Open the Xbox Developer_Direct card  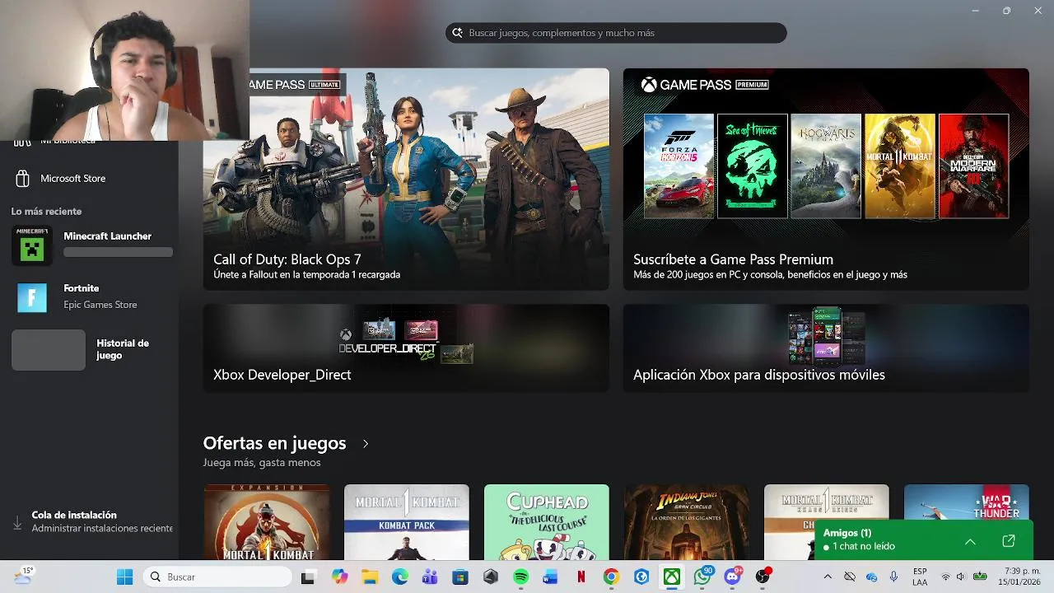(x=406, y=348)
